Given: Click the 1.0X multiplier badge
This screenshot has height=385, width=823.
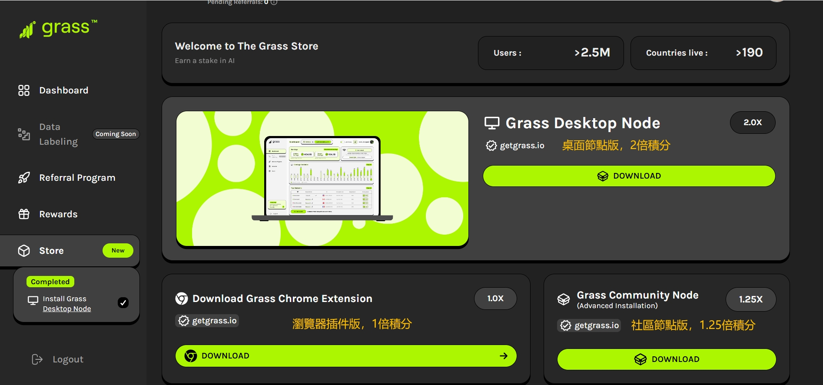Looking at the screenshot, I should tap(495, 299).
